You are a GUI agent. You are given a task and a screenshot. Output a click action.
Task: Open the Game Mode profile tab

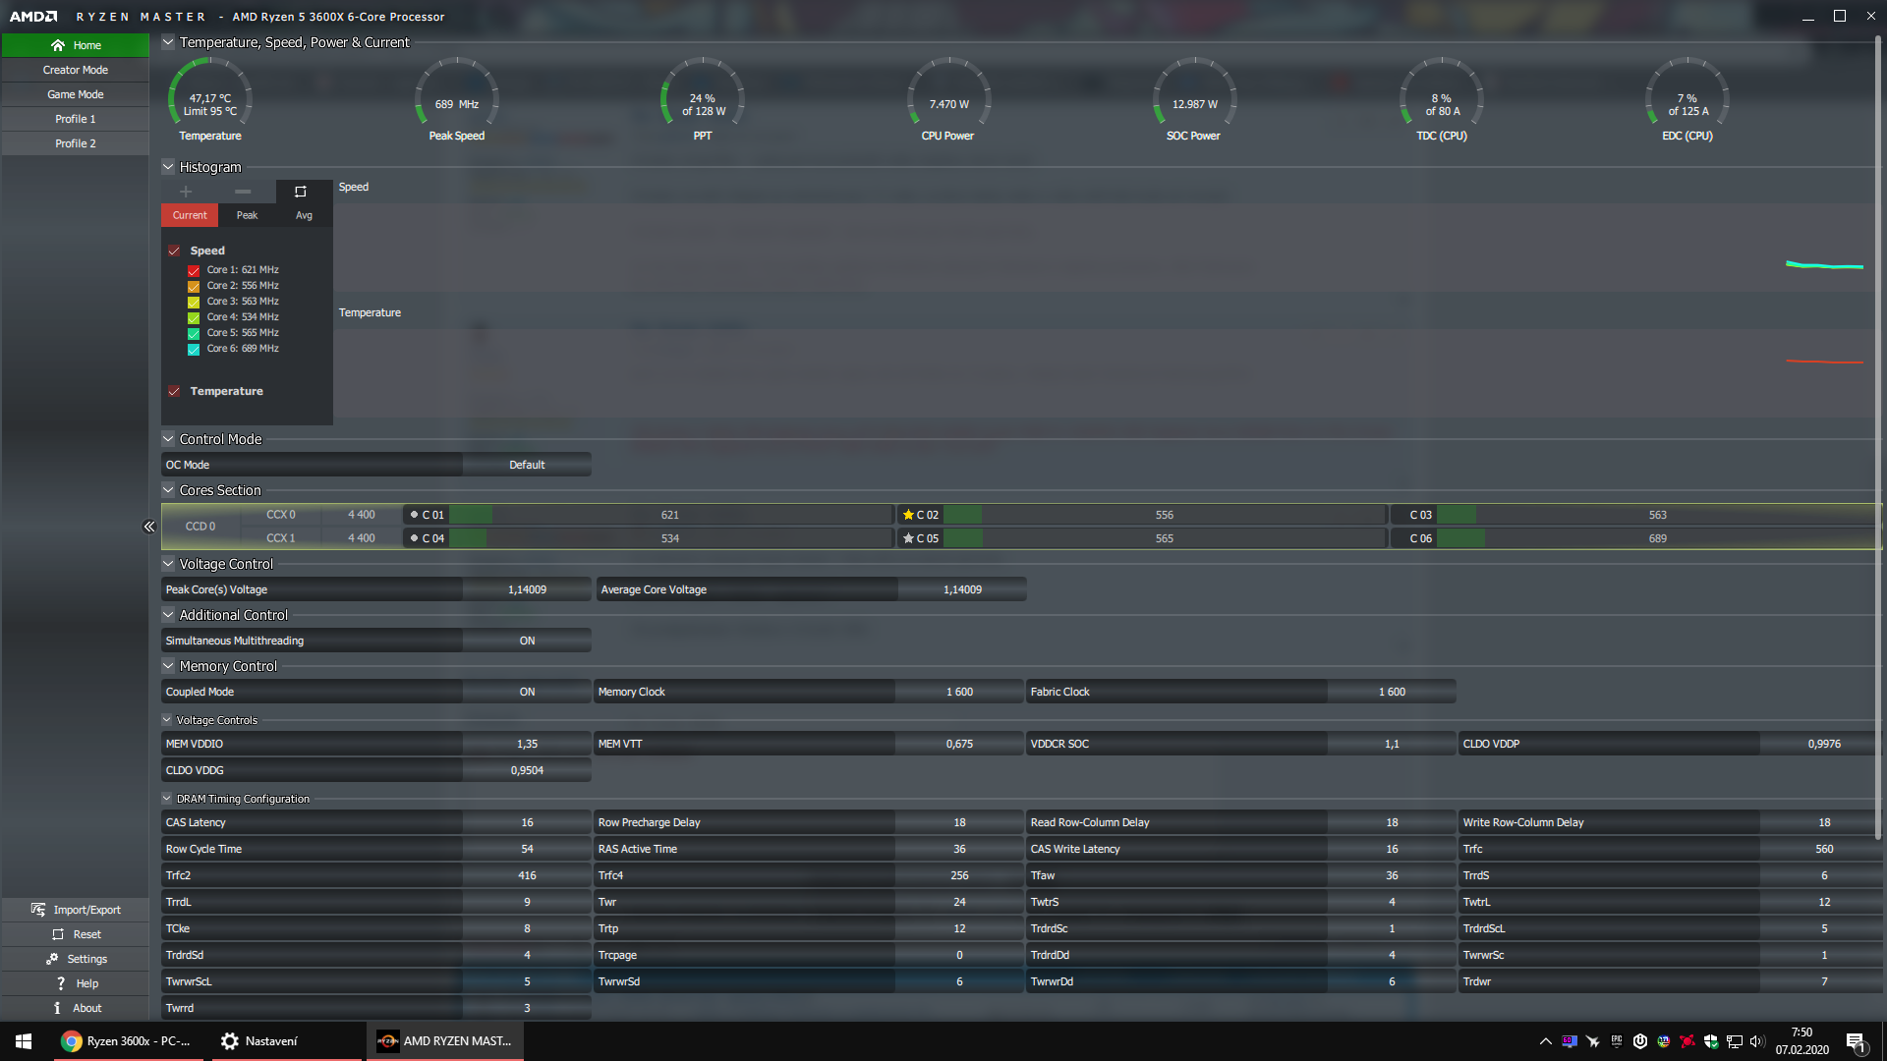(x=76, y=94)
